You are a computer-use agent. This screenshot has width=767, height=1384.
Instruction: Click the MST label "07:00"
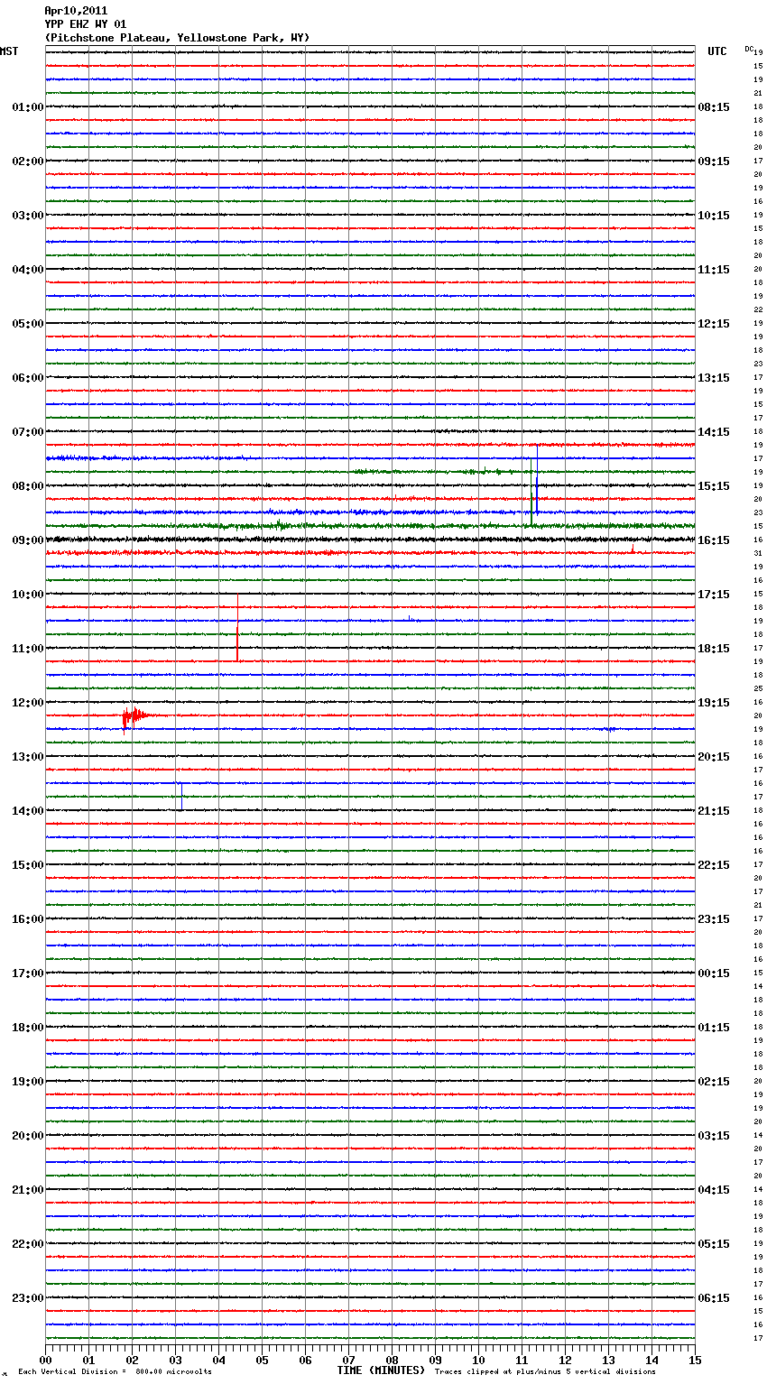tap(28, 432)
